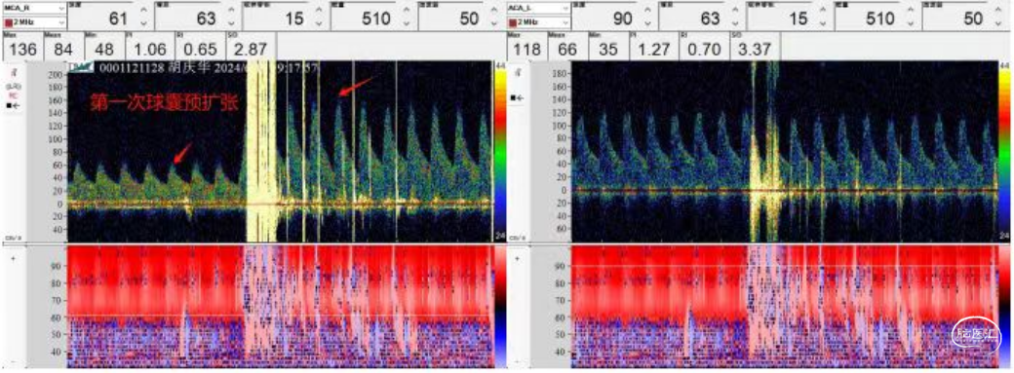Decrease the right panel value 510
Screen dimensions: 1014x373
coord(911,23)
